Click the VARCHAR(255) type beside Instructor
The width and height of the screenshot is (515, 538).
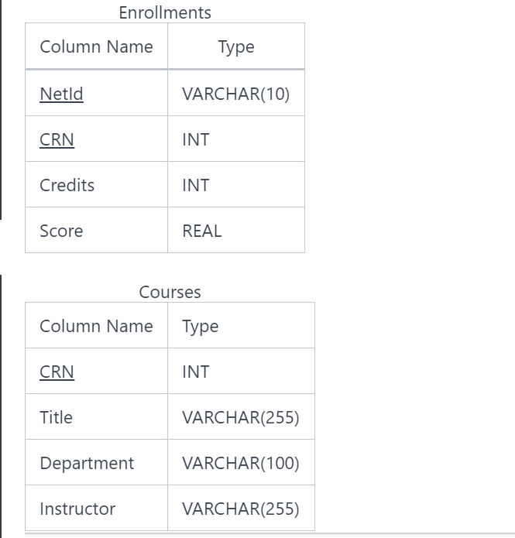click(x=240, y=509)
